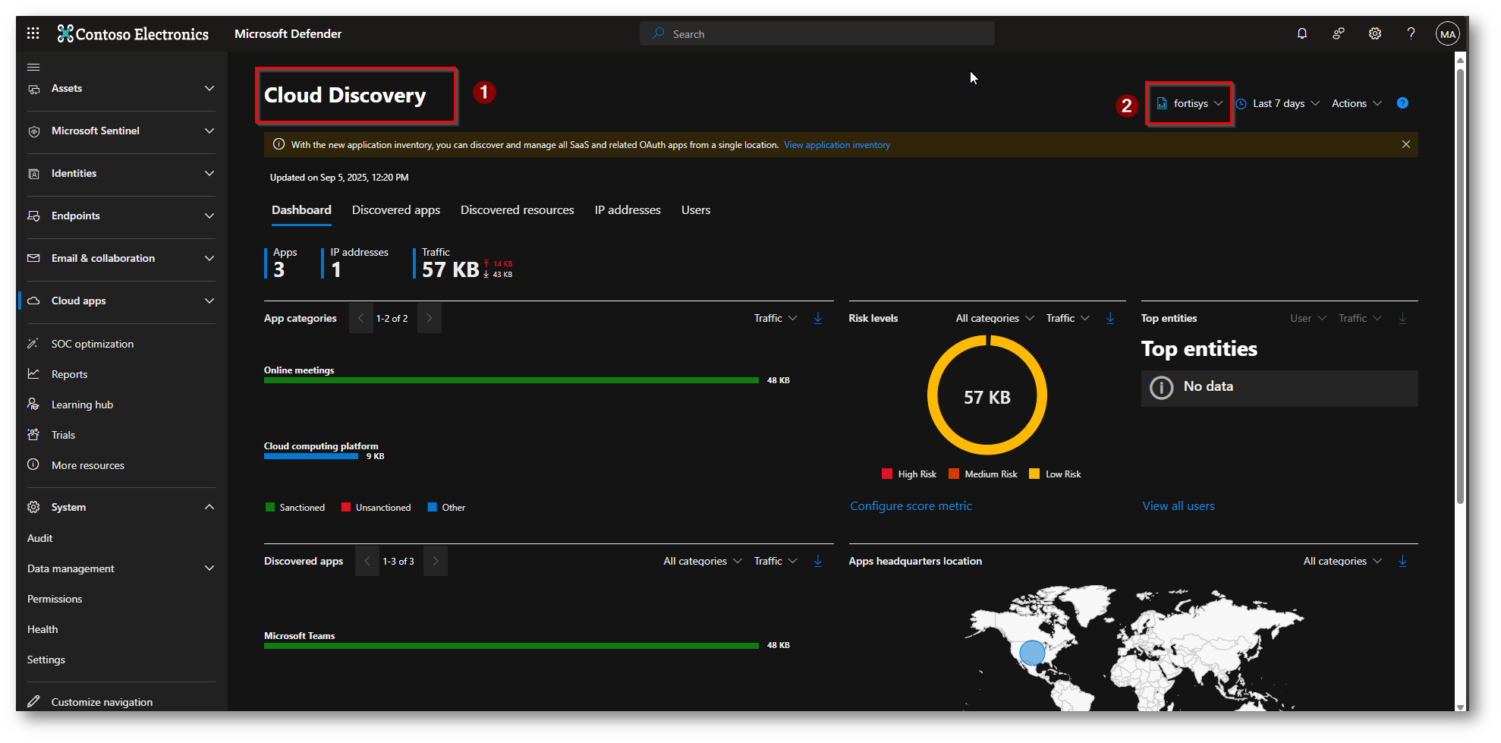
Task: Click into the Search input field
Action: click(827, 34)
